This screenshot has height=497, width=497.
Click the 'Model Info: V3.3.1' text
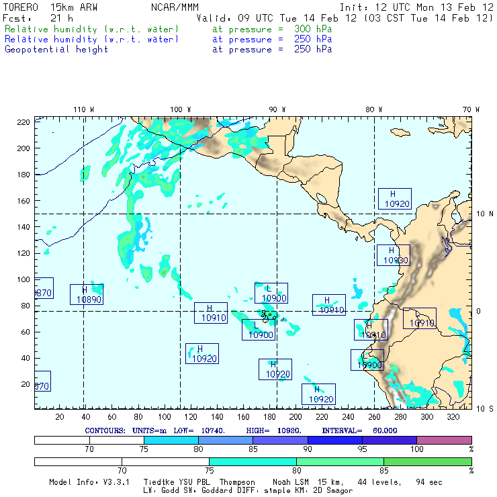click(x=89, y=482)
